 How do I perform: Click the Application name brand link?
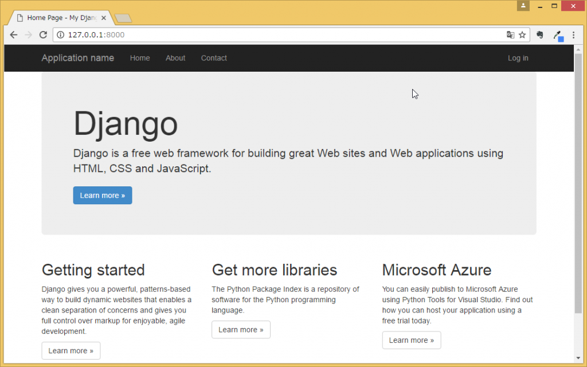(77, 58)
